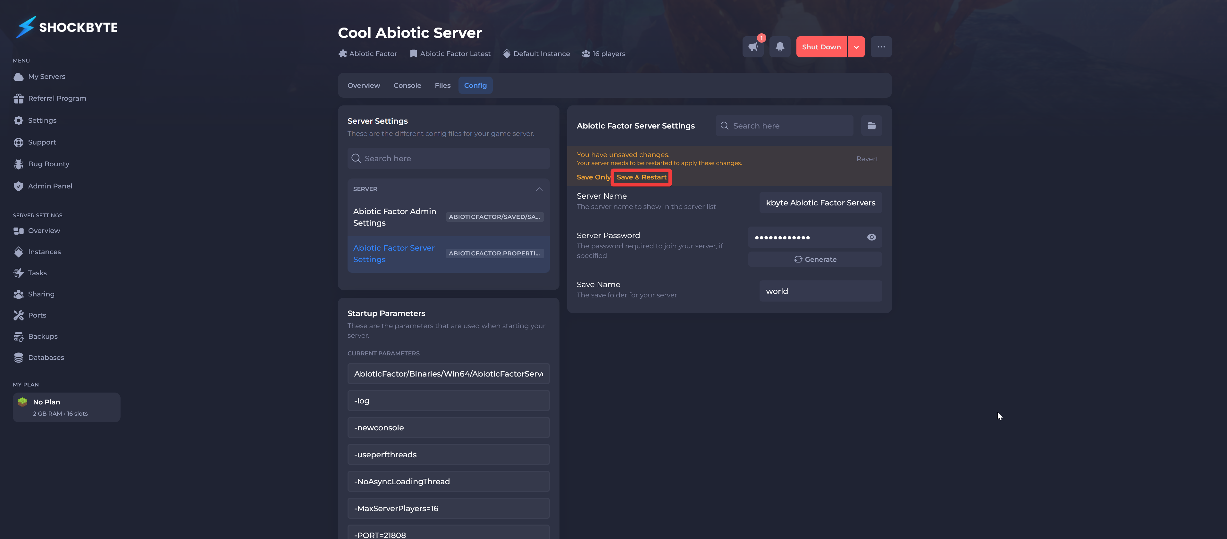1227x539 pixels.
Task: Click Save Only
Action: pyautogui.click(x=593, y=177)
